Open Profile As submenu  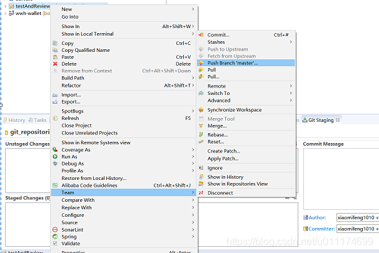[124, 171]
